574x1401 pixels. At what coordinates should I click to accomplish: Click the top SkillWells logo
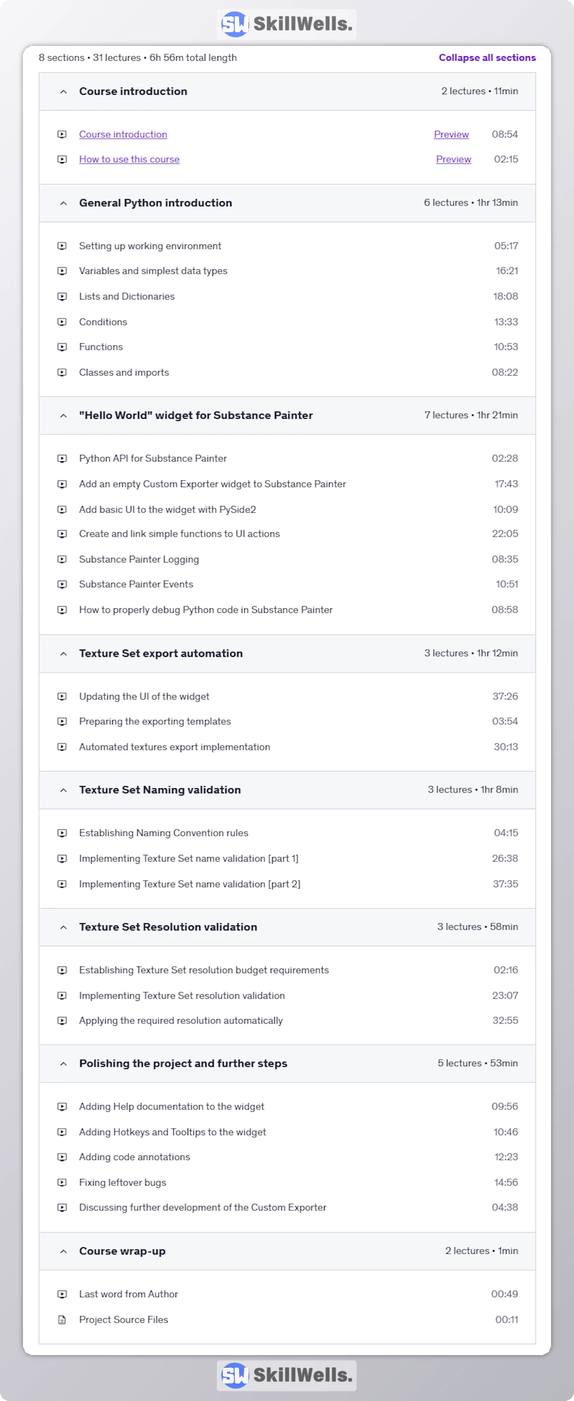click(287, 24)
